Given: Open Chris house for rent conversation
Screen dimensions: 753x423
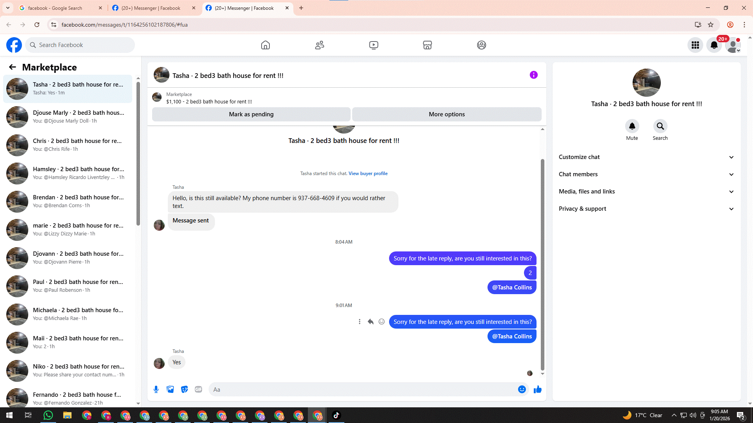Looking at the screenshot, I should click(x=68, y=145).
